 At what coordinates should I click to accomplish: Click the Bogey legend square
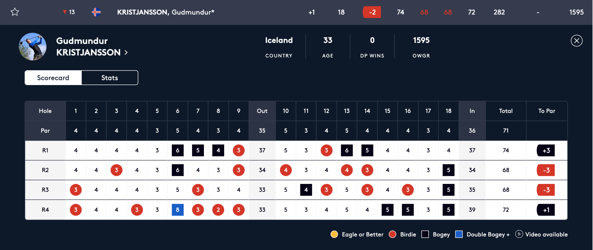[x=425, y=234]
